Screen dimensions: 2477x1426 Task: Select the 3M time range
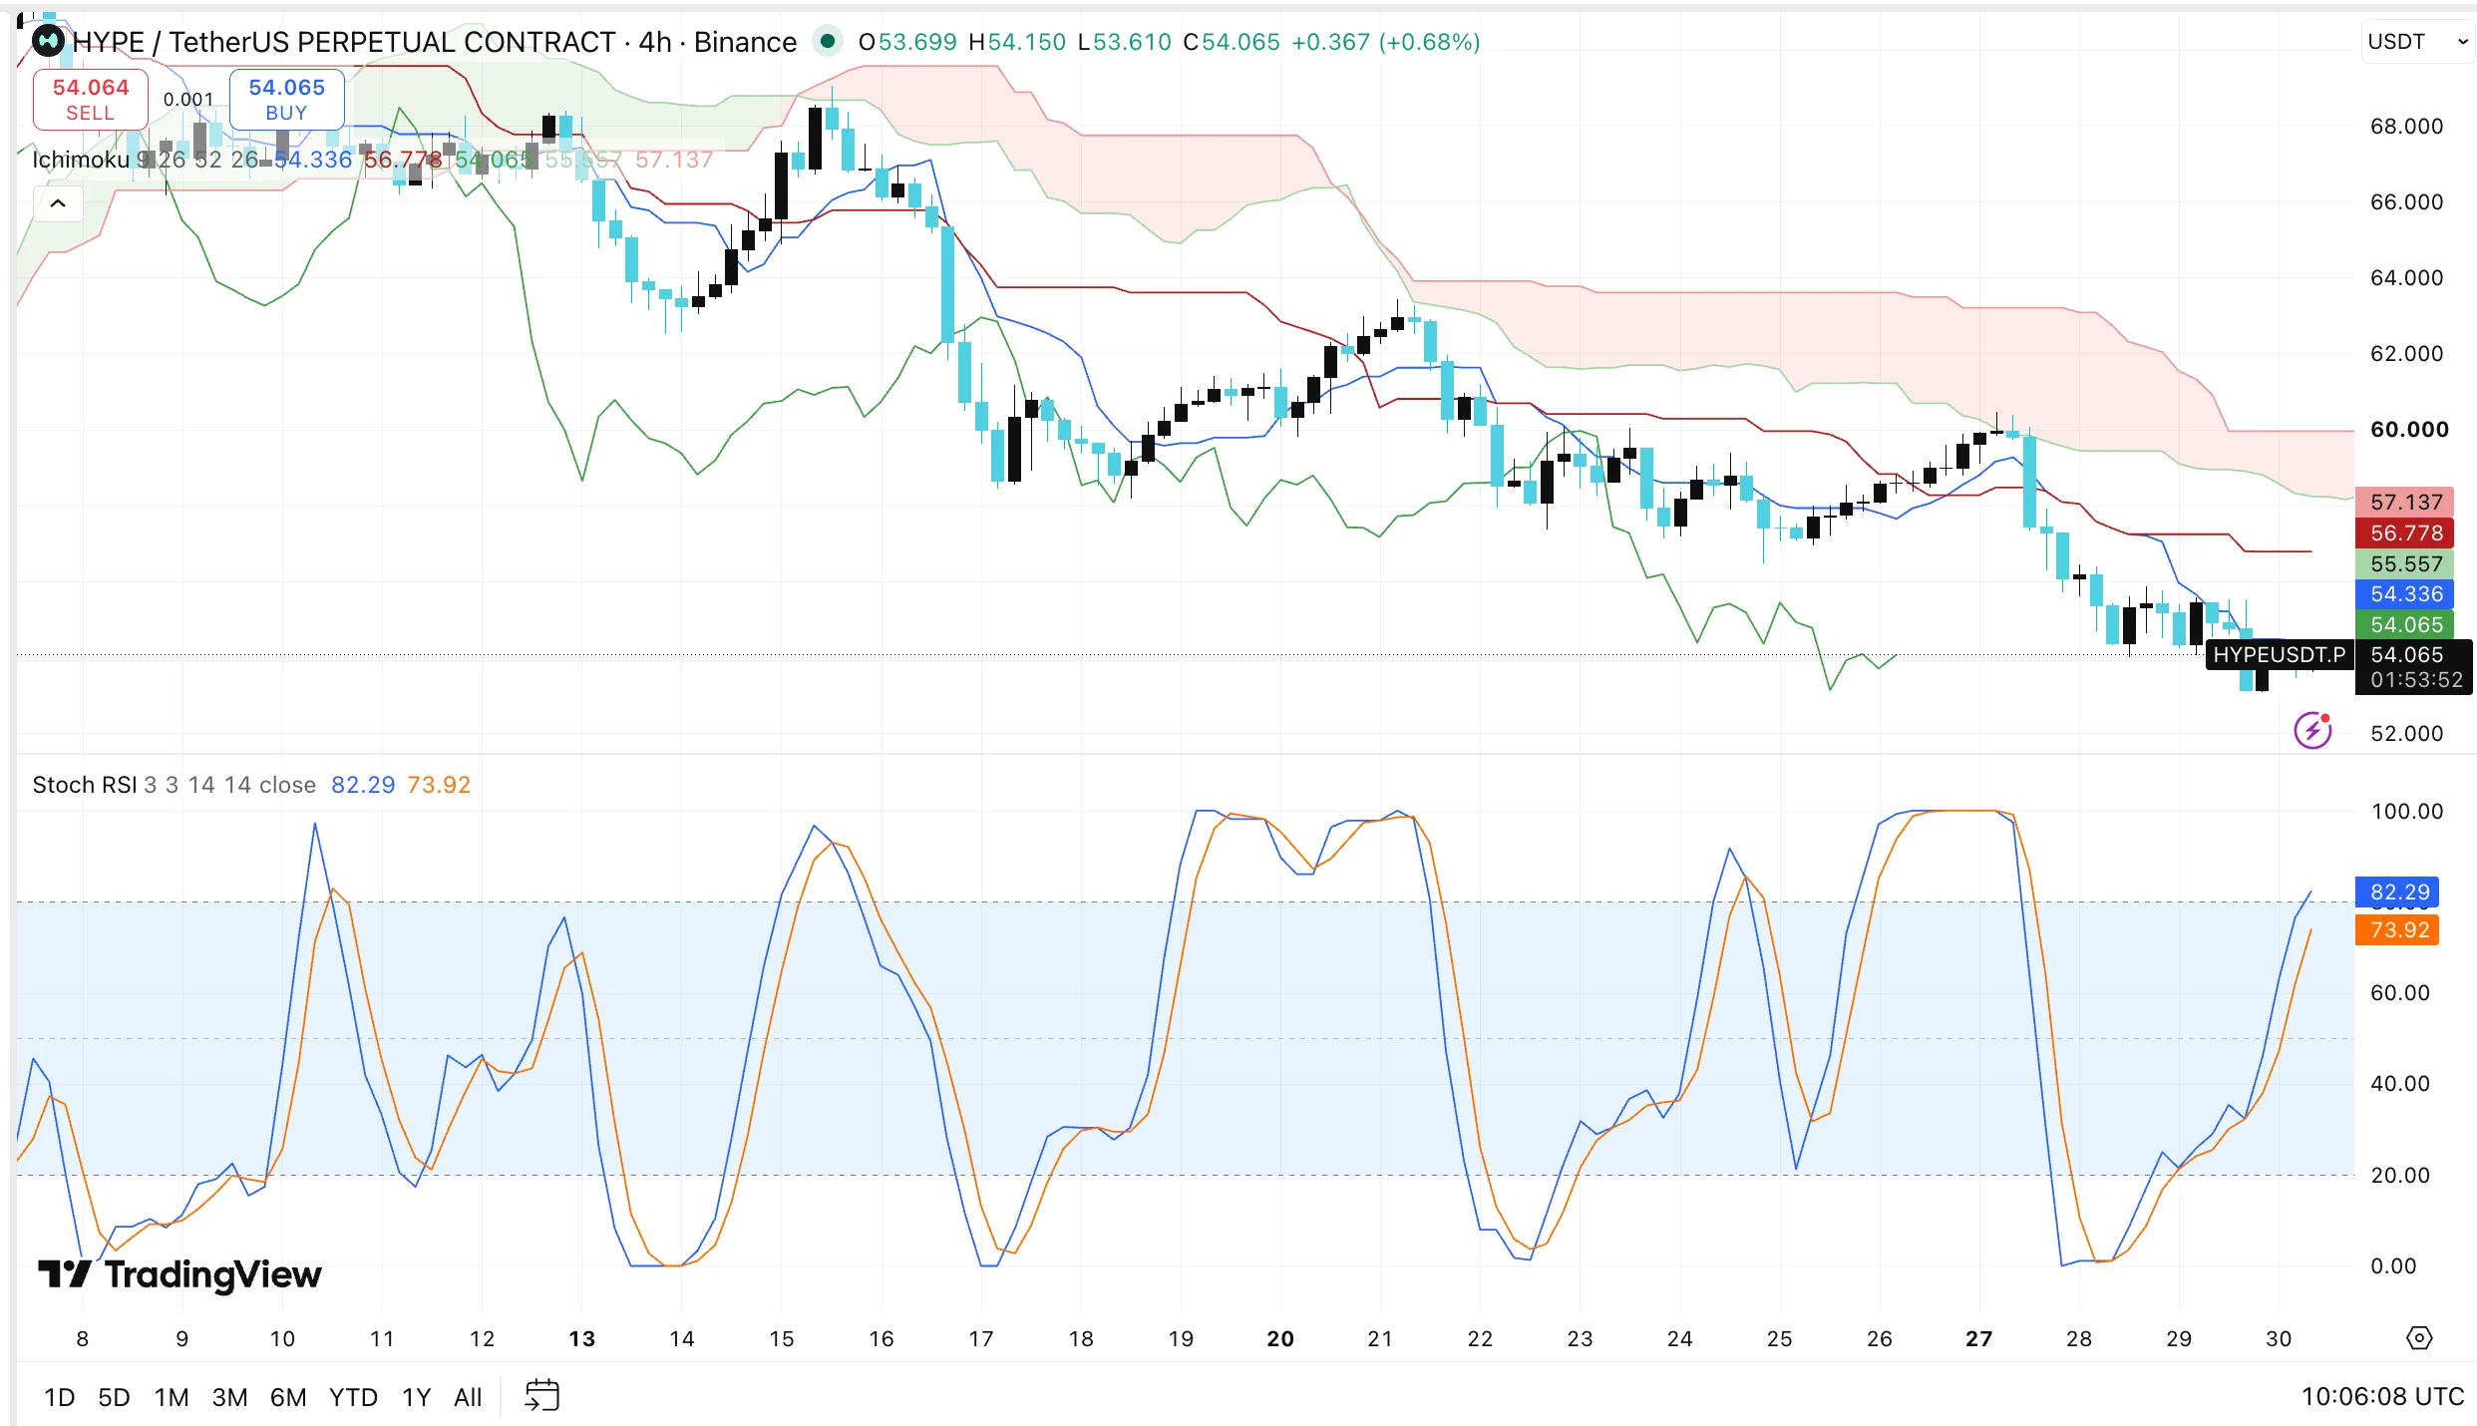tap(229, 1397)
